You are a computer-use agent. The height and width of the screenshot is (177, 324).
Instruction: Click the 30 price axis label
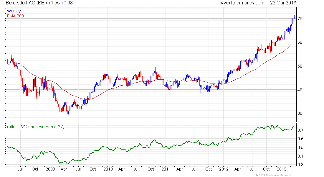pos(300,113)
